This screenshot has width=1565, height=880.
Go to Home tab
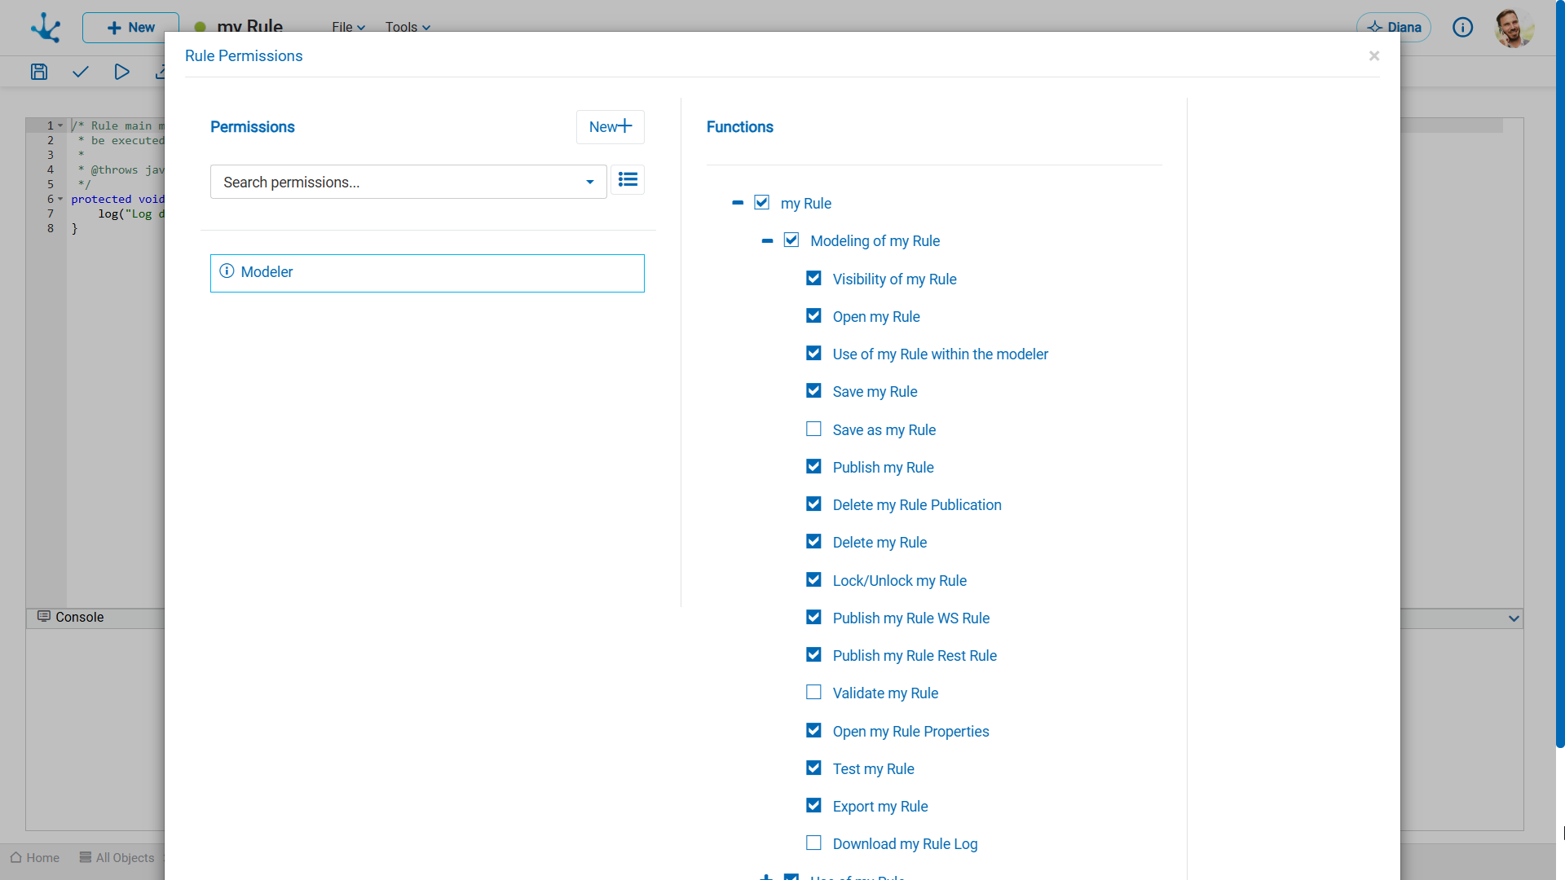click(x=35, y=857)
